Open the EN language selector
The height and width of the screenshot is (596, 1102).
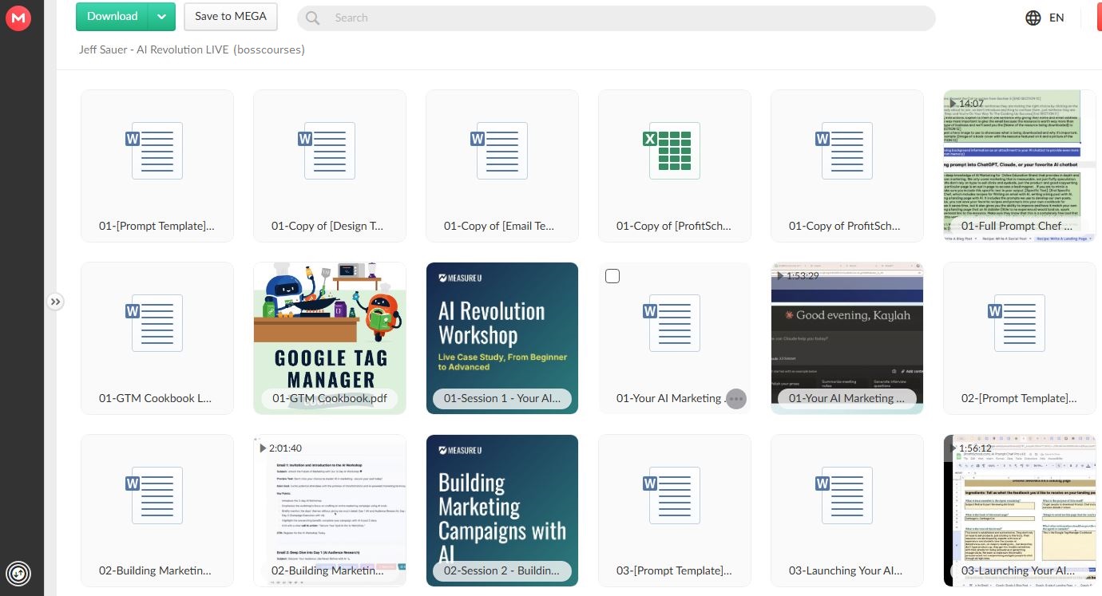point(1056,18)
